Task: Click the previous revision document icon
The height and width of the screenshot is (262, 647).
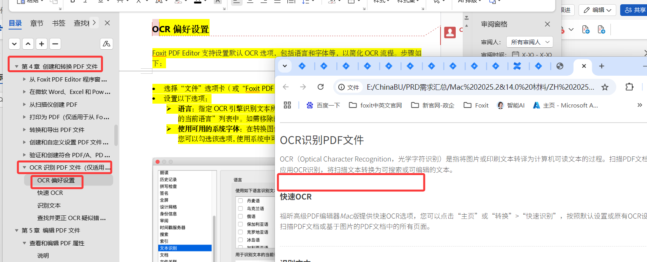Action: (586, 29)
